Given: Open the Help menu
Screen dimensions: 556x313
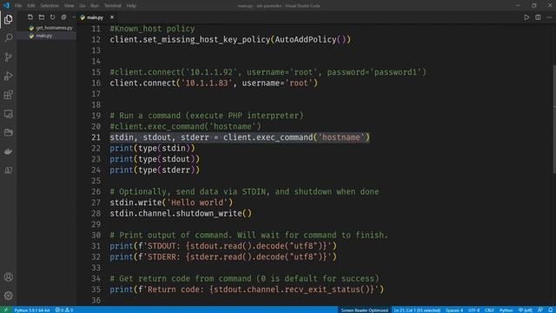Looking at the screenshot, I should [131, 6].
